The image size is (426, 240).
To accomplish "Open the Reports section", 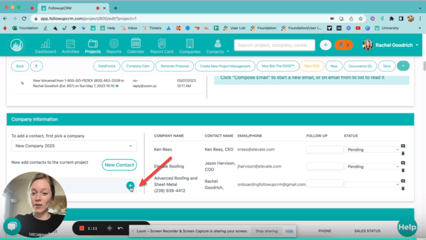I will (114, 46).
